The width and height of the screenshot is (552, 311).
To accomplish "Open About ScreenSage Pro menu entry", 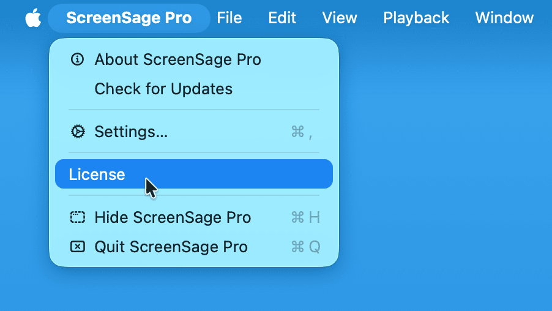I will tap(177, 59).
